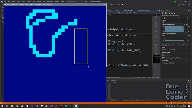Image resolution: width=192 pixels, height=108 pixels.
Task: Open File Explorer from the taskbar
Action: click(12, 106)
